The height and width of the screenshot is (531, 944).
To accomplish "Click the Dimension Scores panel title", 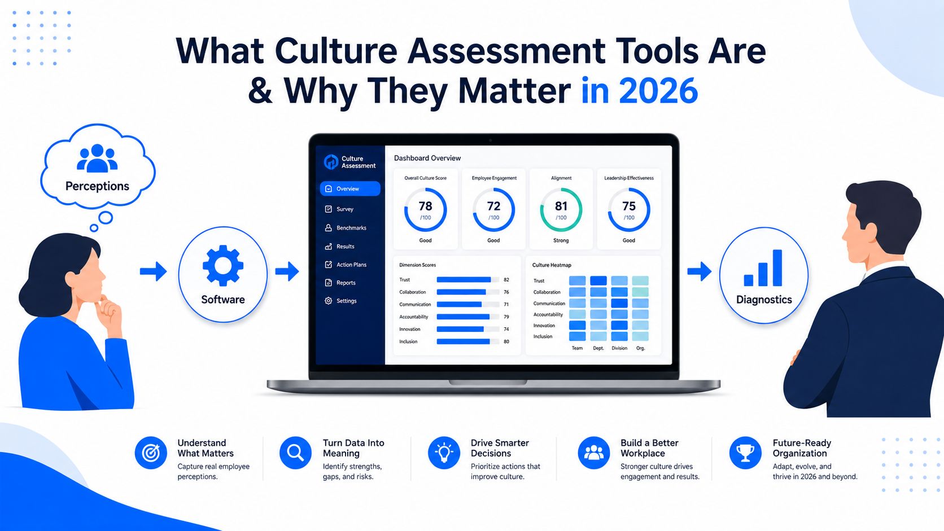I will pos(417,265).
